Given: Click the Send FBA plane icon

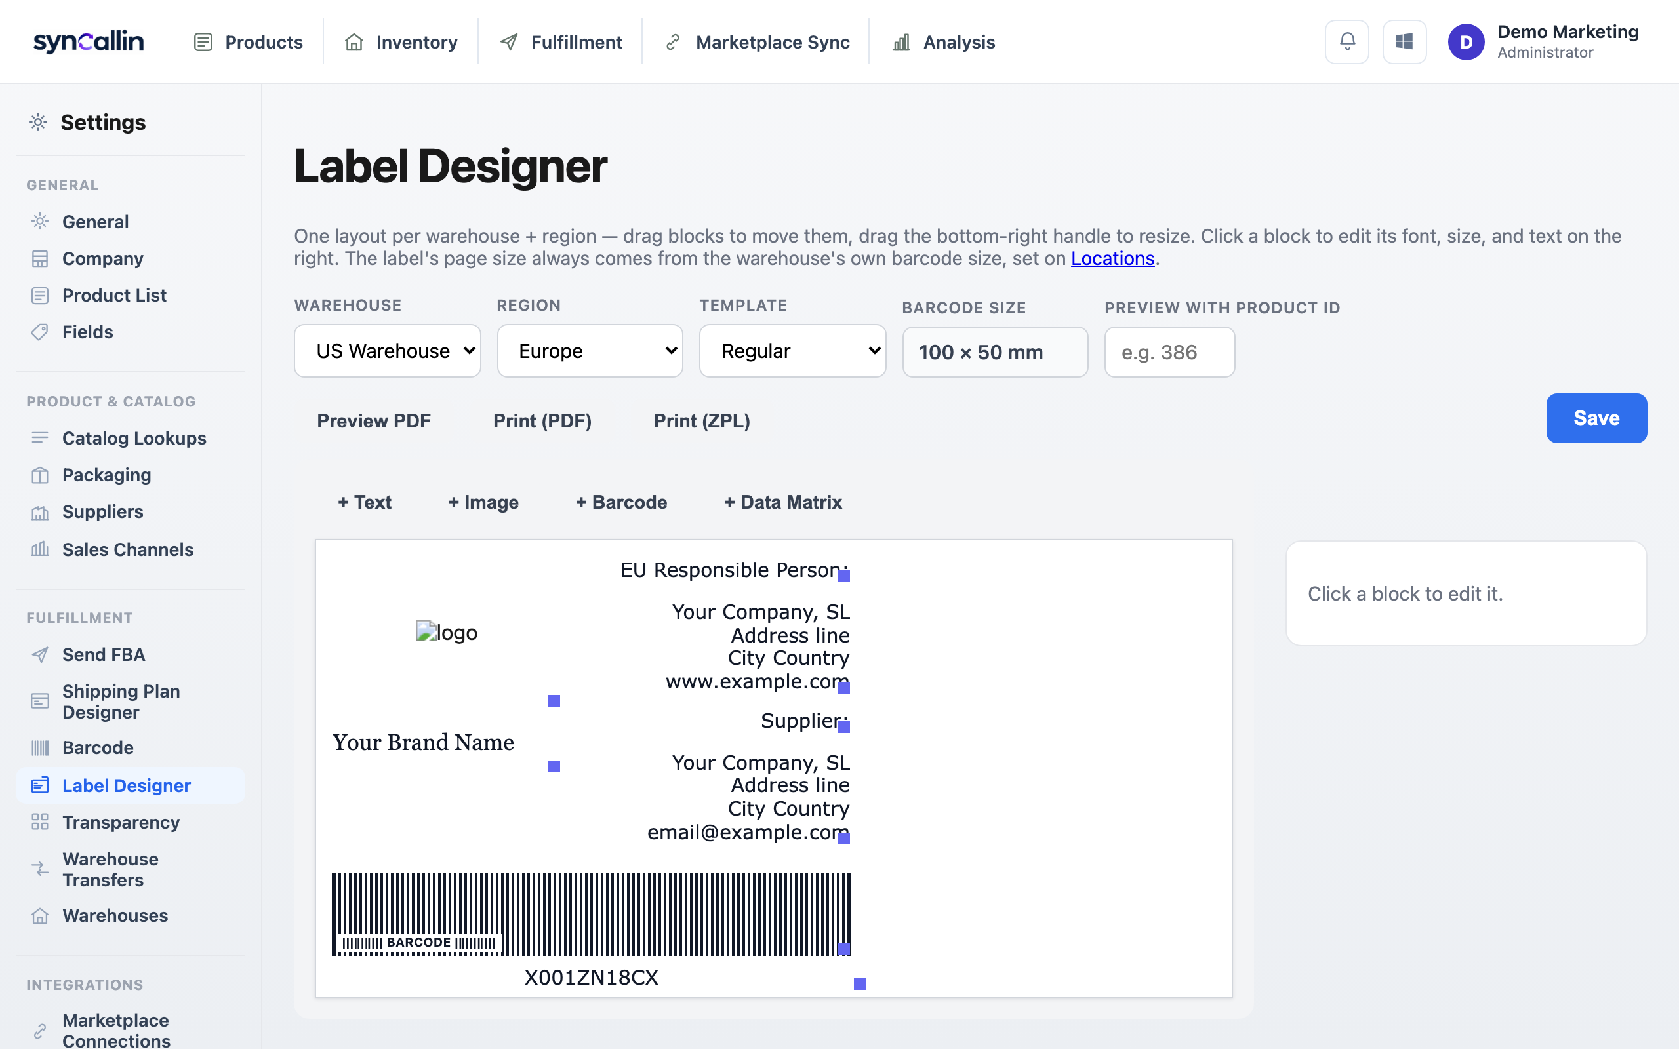Looking at the screenshot, I should tap(40, 654).
